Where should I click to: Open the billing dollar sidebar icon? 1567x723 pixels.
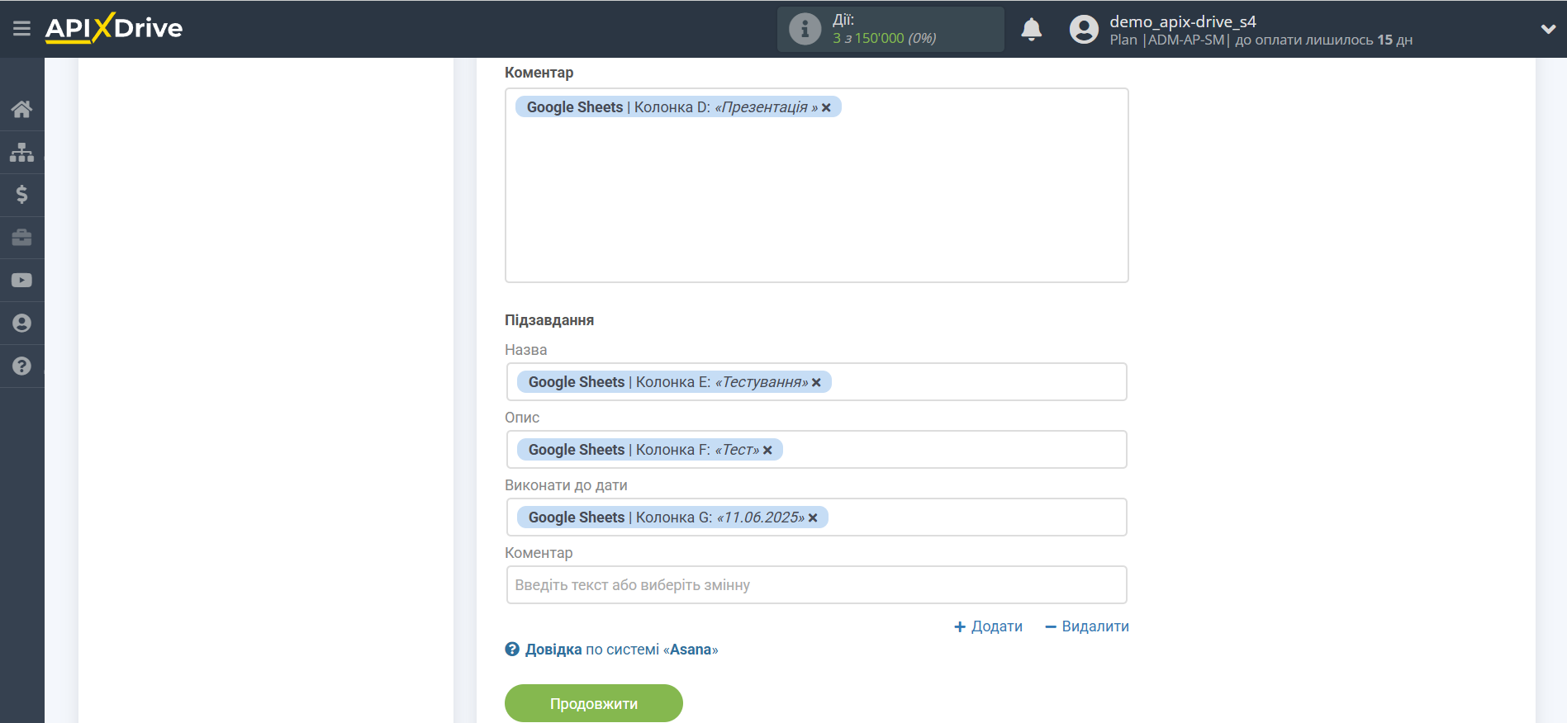tap(21, 195)
